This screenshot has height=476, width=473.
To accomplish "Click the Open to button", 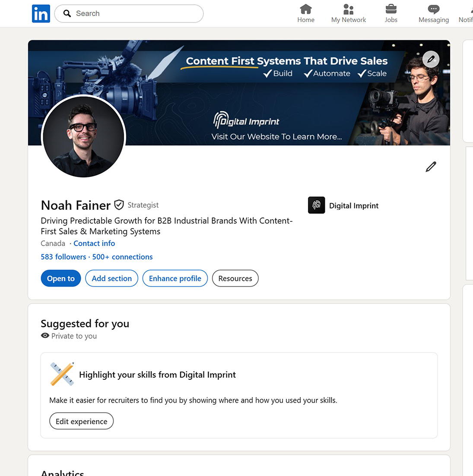I will pos(61,278).
